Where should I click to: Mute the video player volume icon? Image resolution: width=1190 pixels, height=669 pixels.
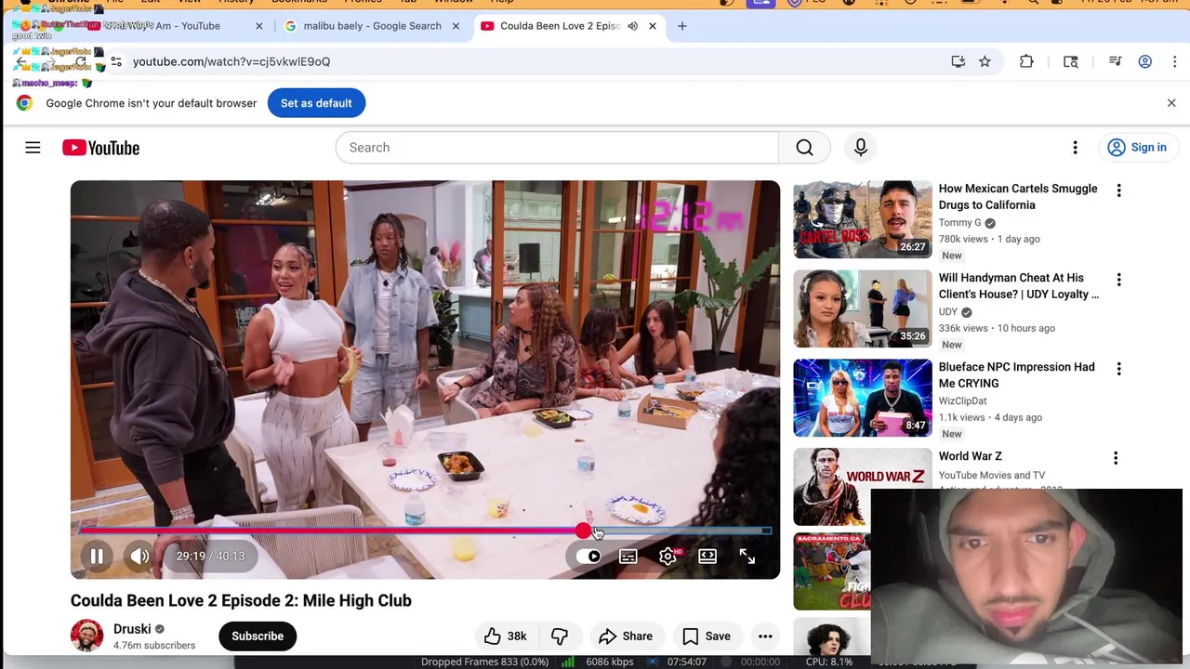[139, 556]
